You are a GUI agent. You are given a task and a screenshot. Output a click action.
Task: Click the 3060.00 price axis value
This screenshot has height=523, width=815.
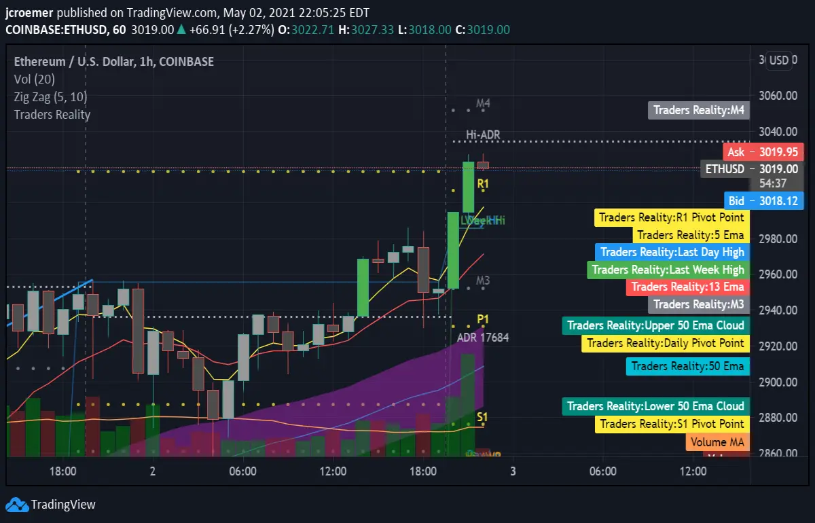(x=778, y=95)
